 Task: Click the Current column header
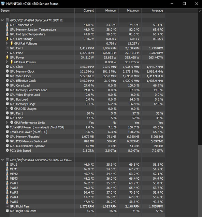point(85,11)
